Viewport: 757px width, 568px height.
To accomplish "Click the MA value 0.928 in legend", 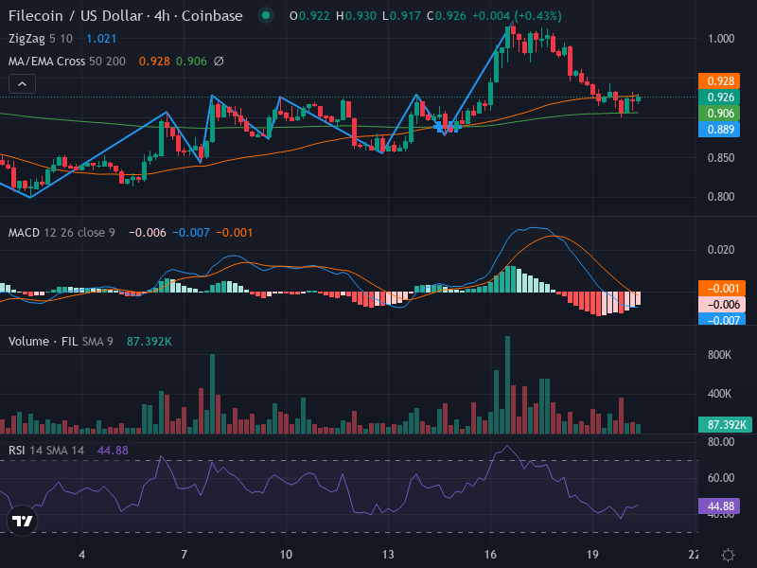I will (154, 62).
